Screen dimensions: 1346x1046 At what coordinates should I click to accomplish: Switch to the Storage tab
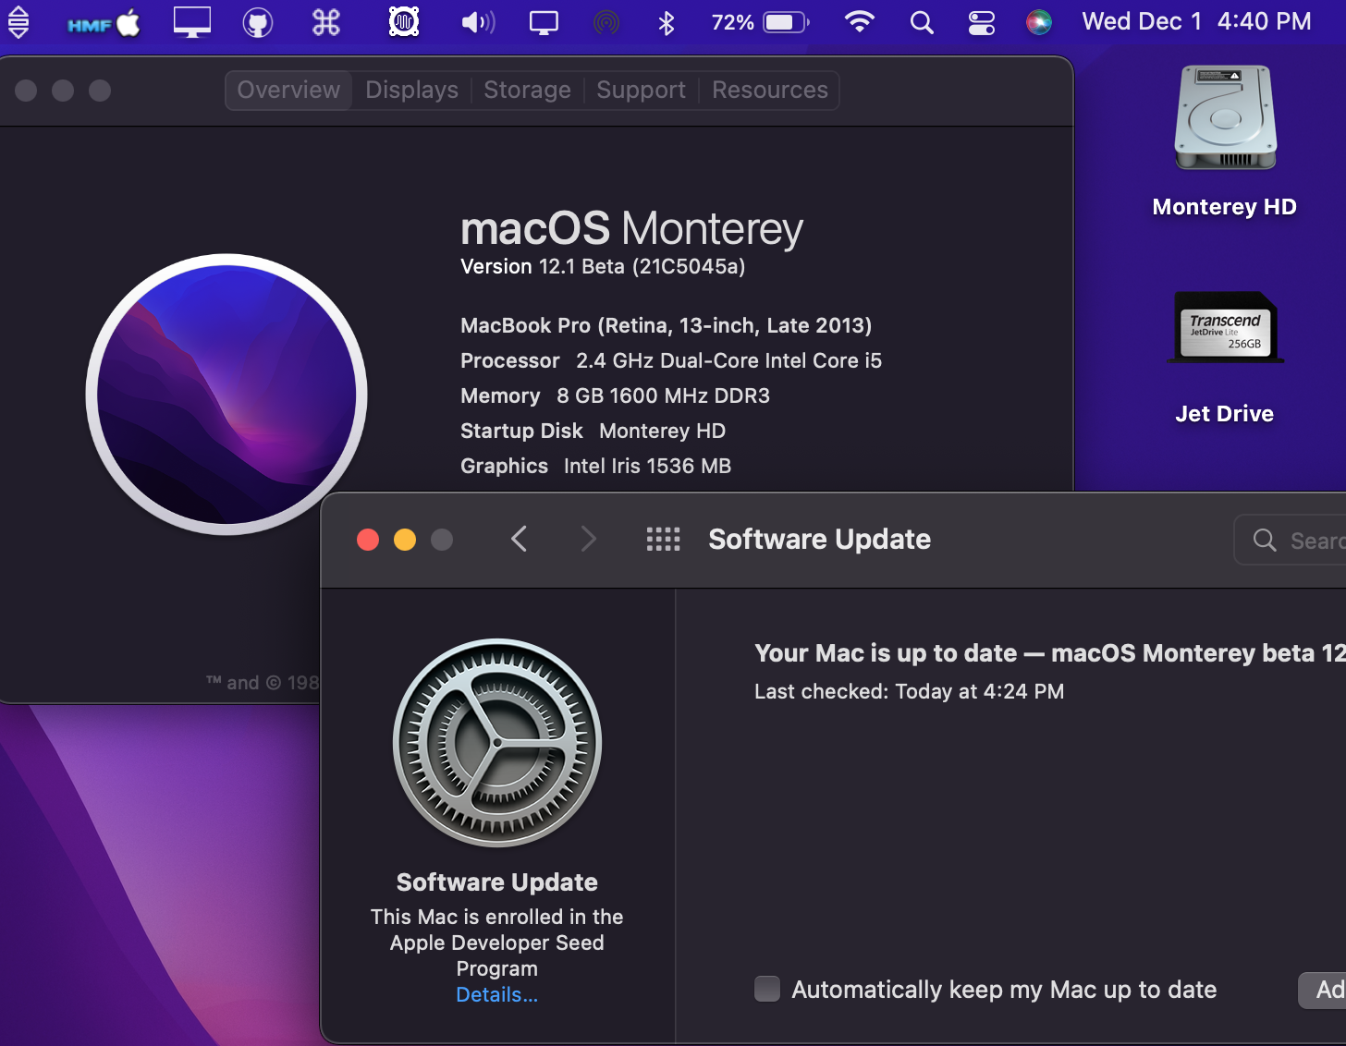[x=527, y=91]
